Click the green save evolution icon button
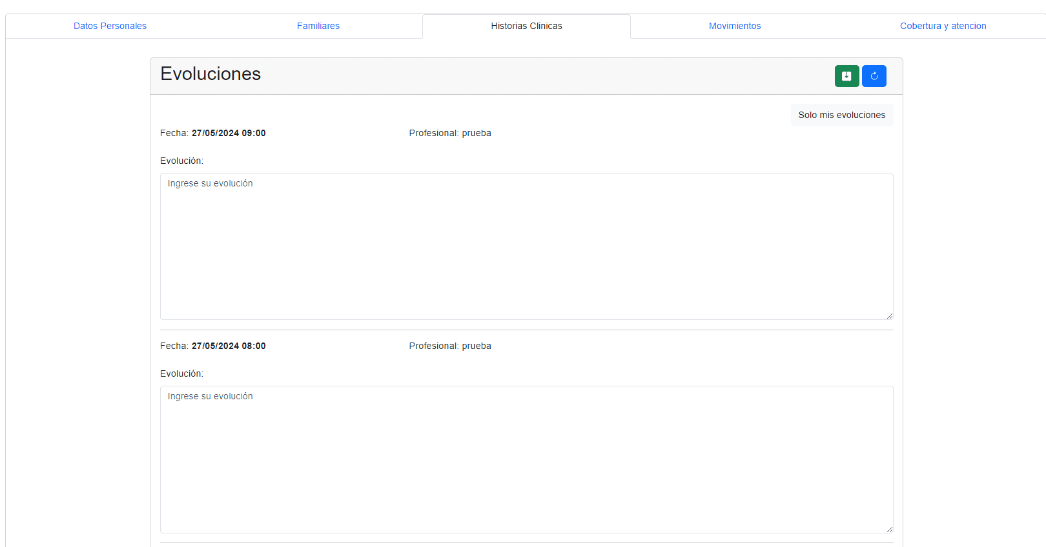The image size is (1046, 547). click(x=846, y=76)
